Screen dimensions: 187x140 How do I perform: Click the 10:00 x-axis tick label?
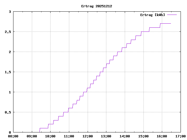pyautogui.click(x=50, y=136)
